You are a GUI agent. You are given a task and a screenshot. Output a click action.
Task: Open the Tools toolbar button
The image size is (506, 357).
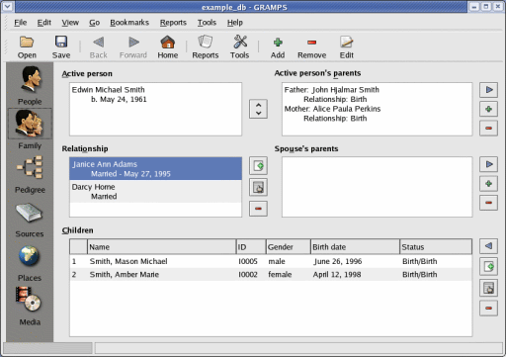point(240,47)
